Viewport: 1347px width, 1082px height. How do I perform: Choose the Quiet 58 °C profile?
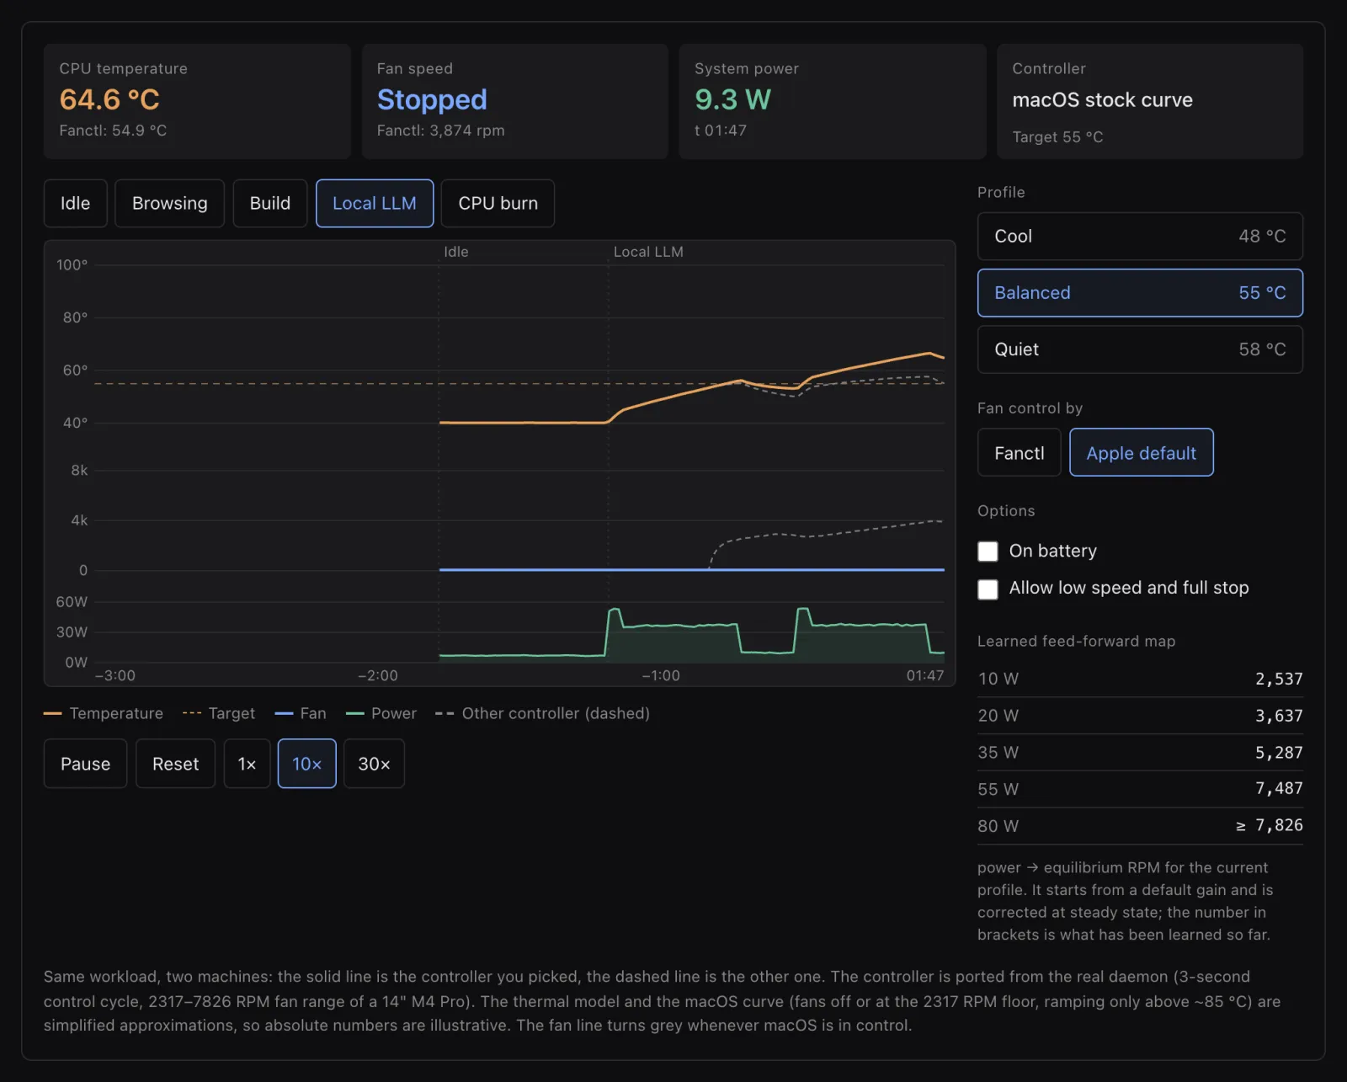tap(1140, 349)
